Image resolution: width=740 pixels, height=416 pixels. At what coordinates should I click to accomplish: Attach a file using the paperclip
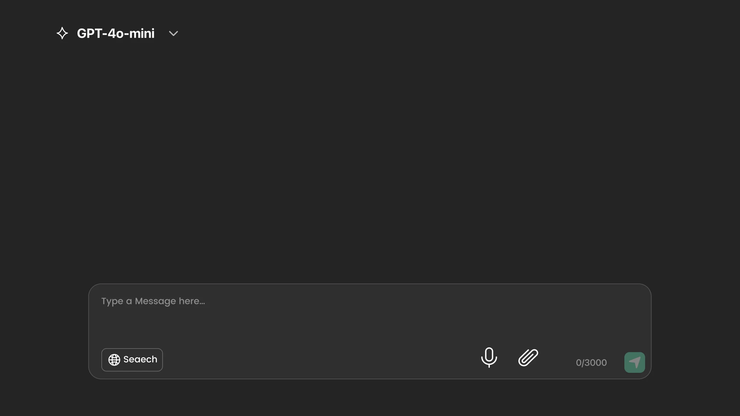[528, 357]
